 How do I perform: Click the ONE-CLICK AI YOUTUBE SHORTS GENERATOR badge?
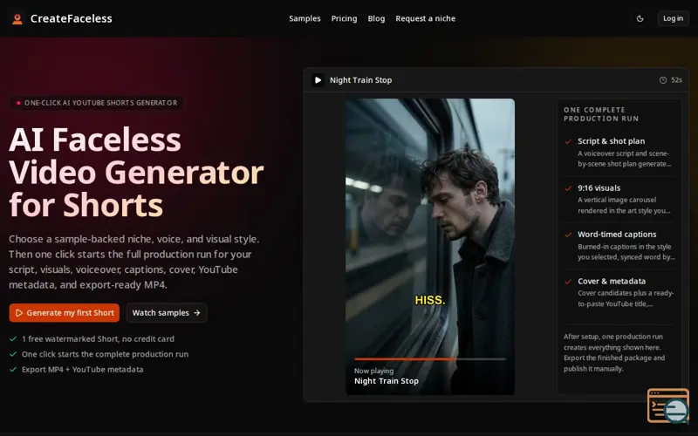pyautogui.click(x=97, y=103)
